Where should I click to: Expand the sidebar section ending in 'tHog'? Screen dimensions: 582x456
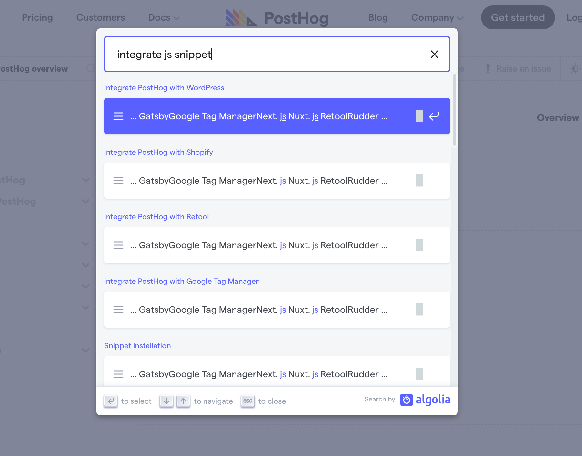coord(85,180)
